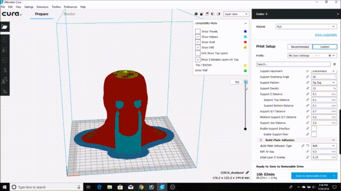Switch to left side view icon
This screenshot has width=341, height=191.
point(213,14)
